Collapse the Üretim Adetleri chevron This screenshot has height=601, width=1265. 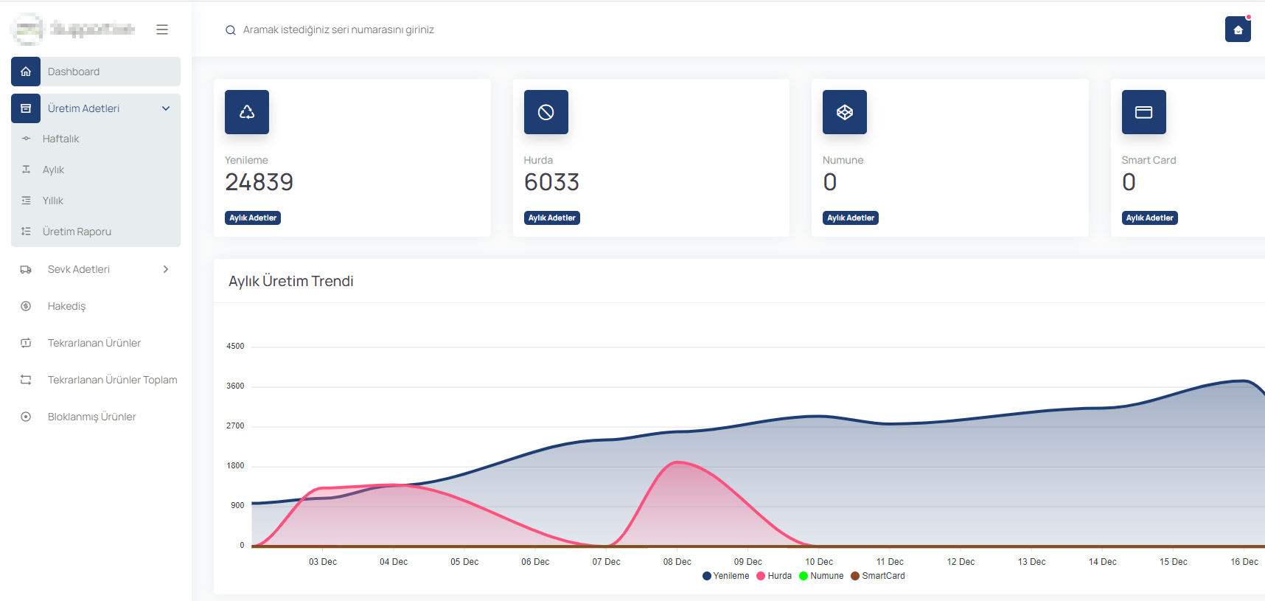166,108
